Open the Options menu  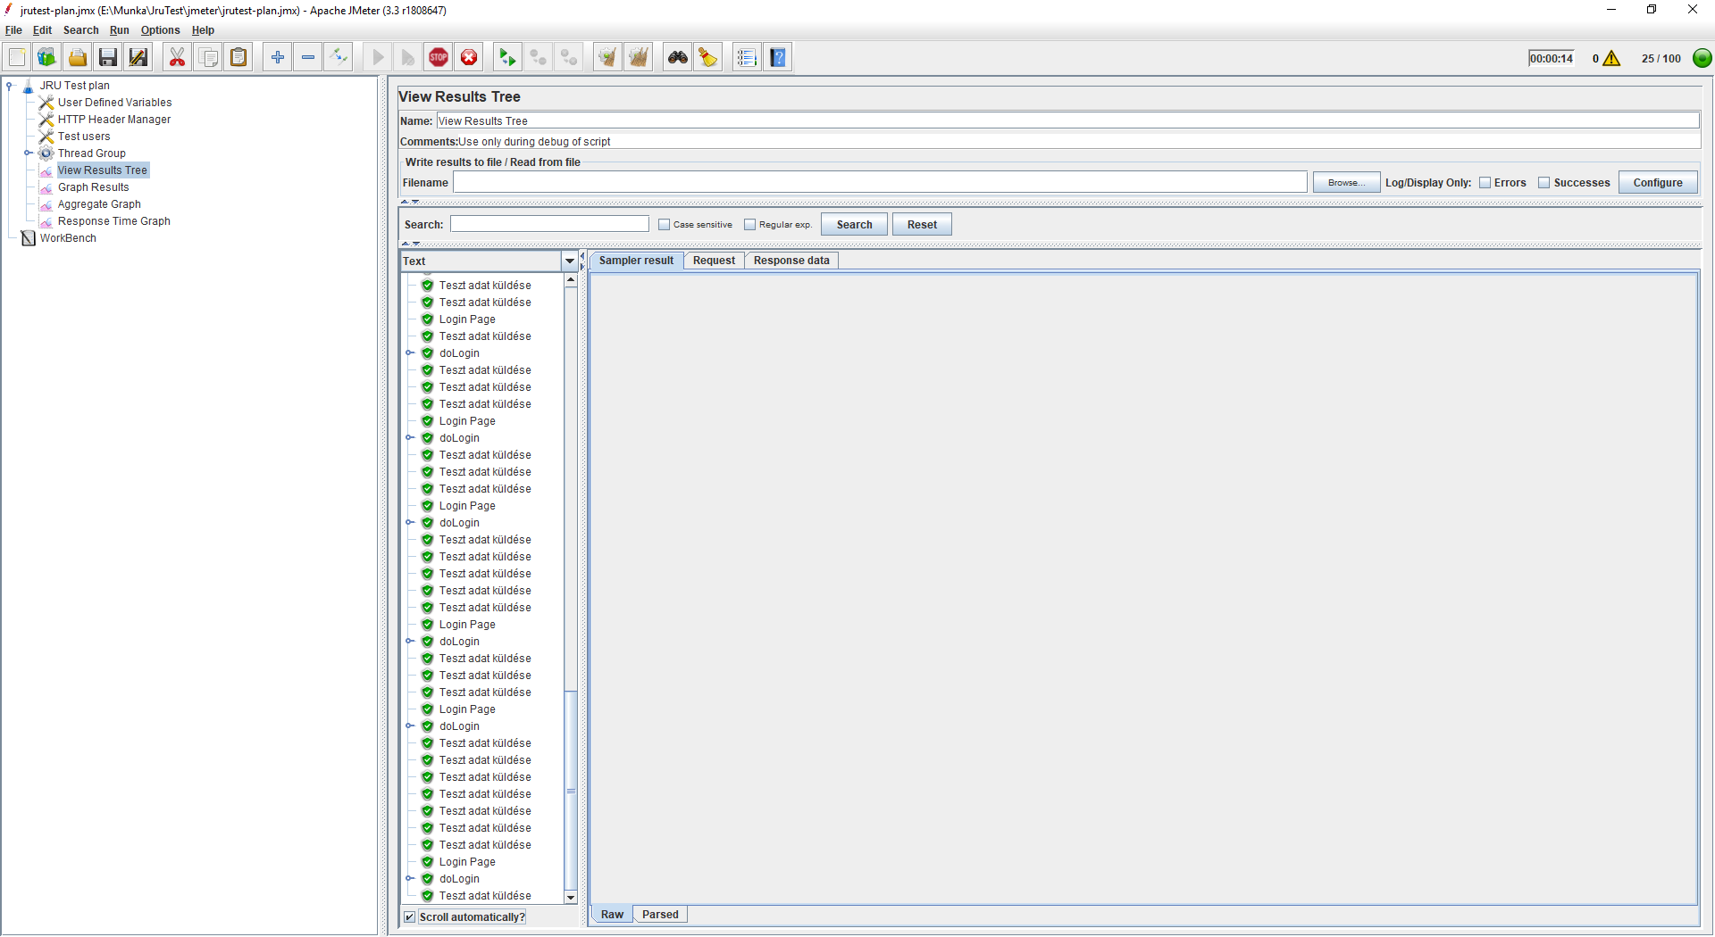pyautogui.click(x=160, y=30)
